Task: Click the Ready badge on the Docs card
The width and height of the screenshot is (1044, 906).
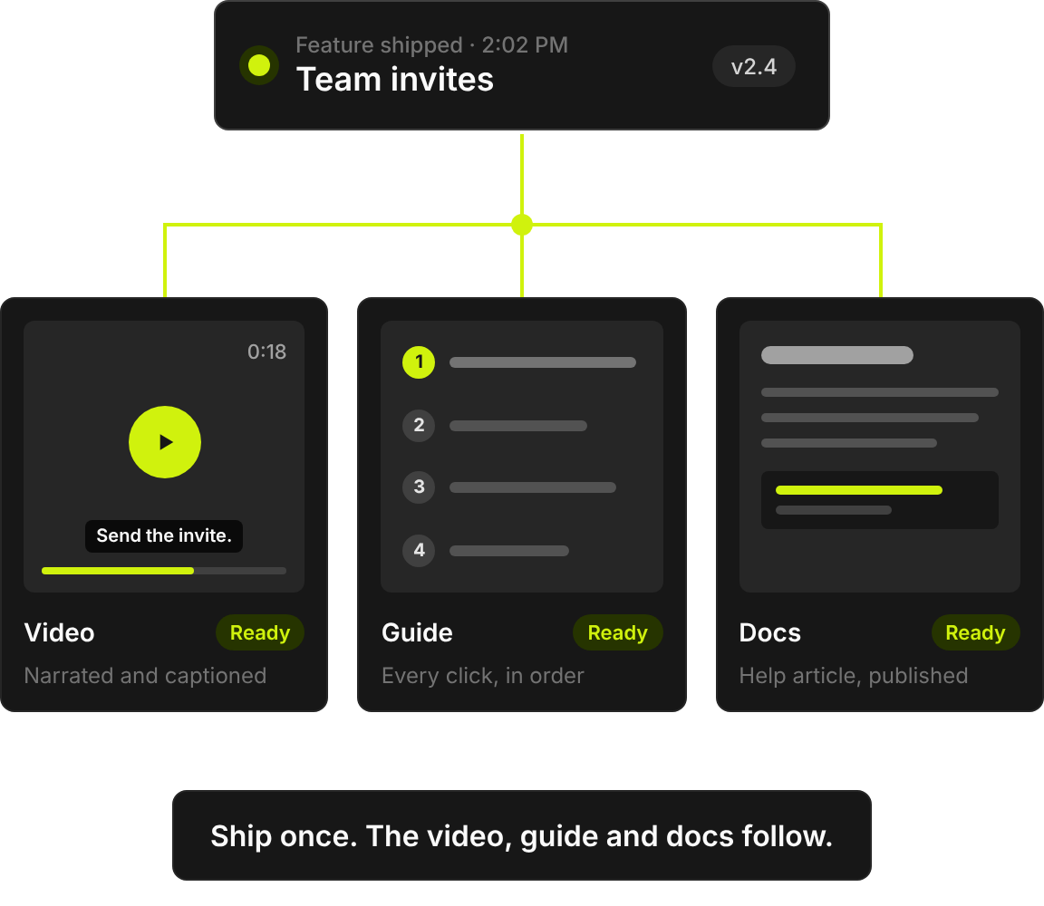Action: 975,632
